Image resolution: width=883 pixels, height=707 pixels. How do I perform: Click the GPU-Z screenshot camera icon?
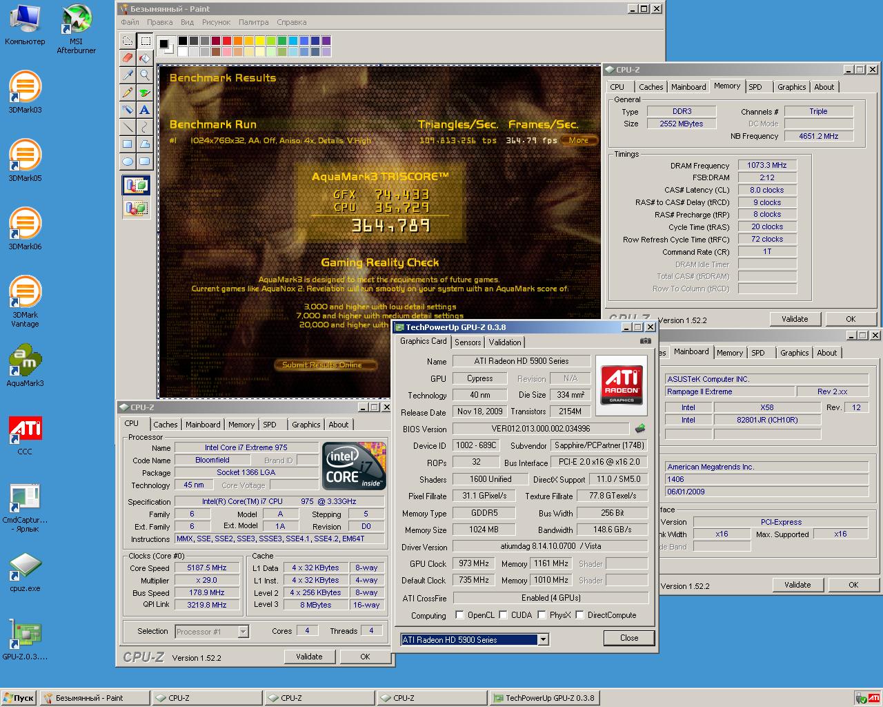point(645,341)
